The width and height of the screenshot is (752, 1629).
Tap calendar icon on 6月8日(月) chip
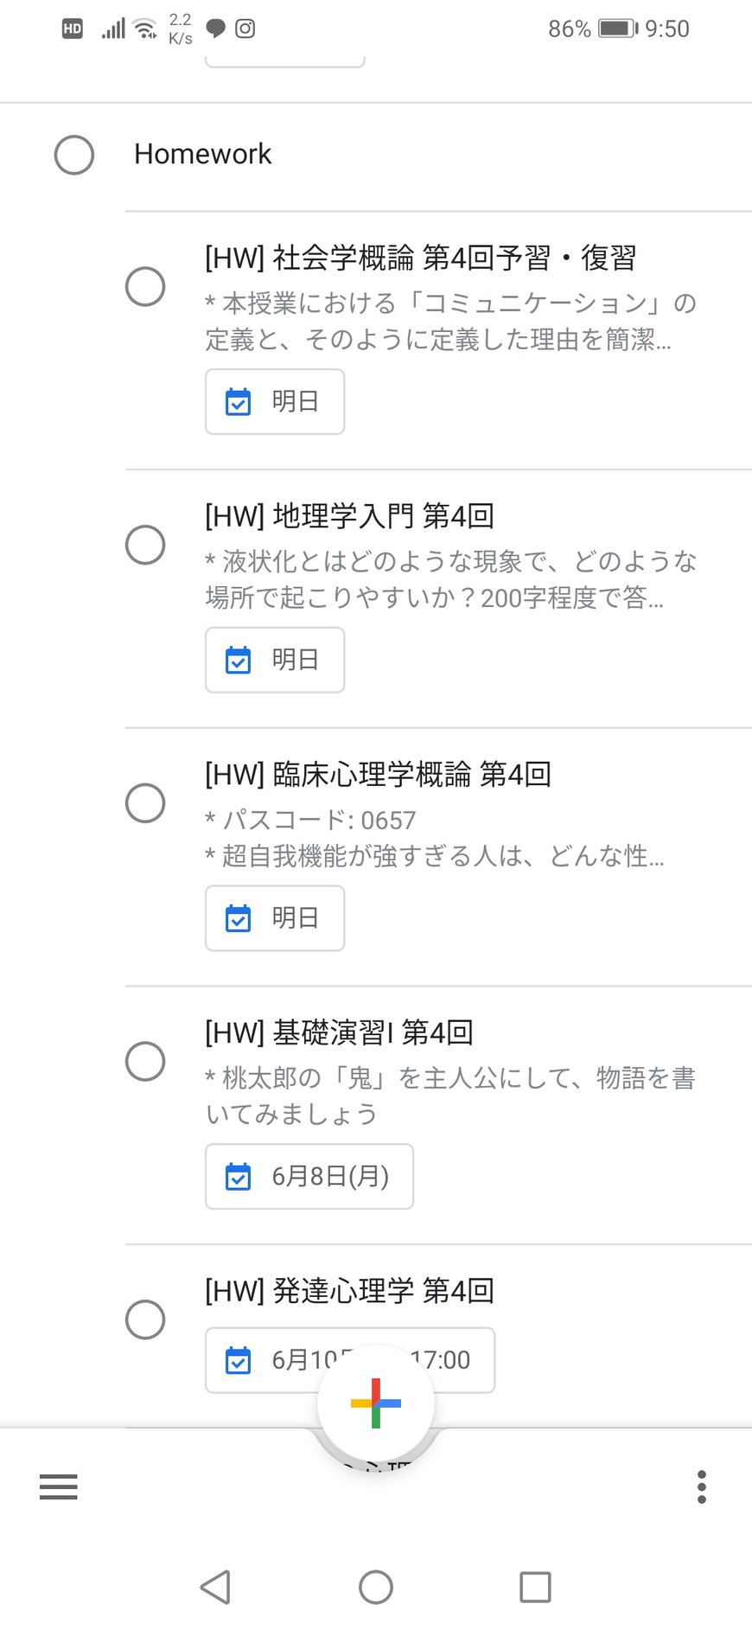(x=238, y=1177)
